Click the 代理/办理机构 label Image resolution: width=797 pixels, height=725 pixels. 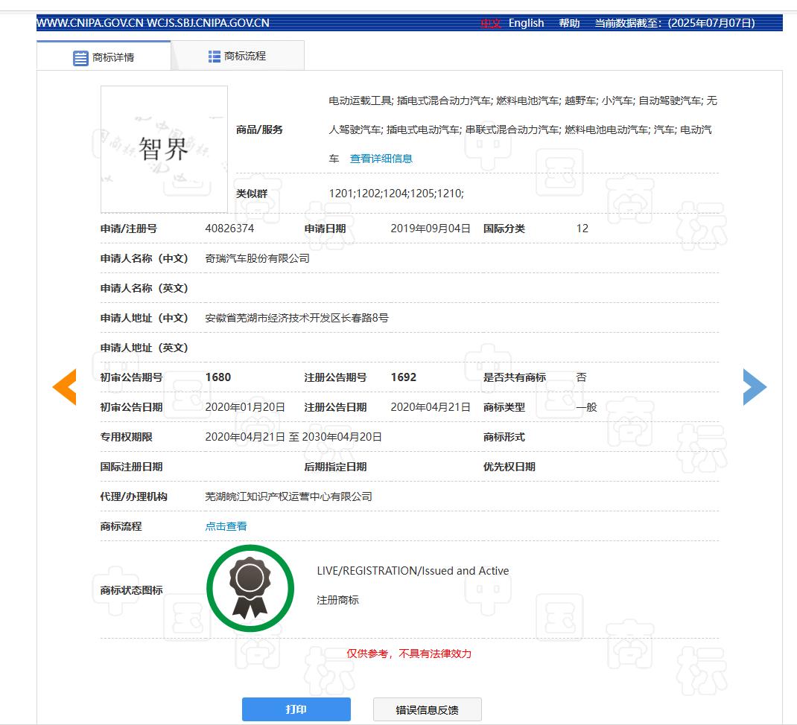tap(133, 497)
